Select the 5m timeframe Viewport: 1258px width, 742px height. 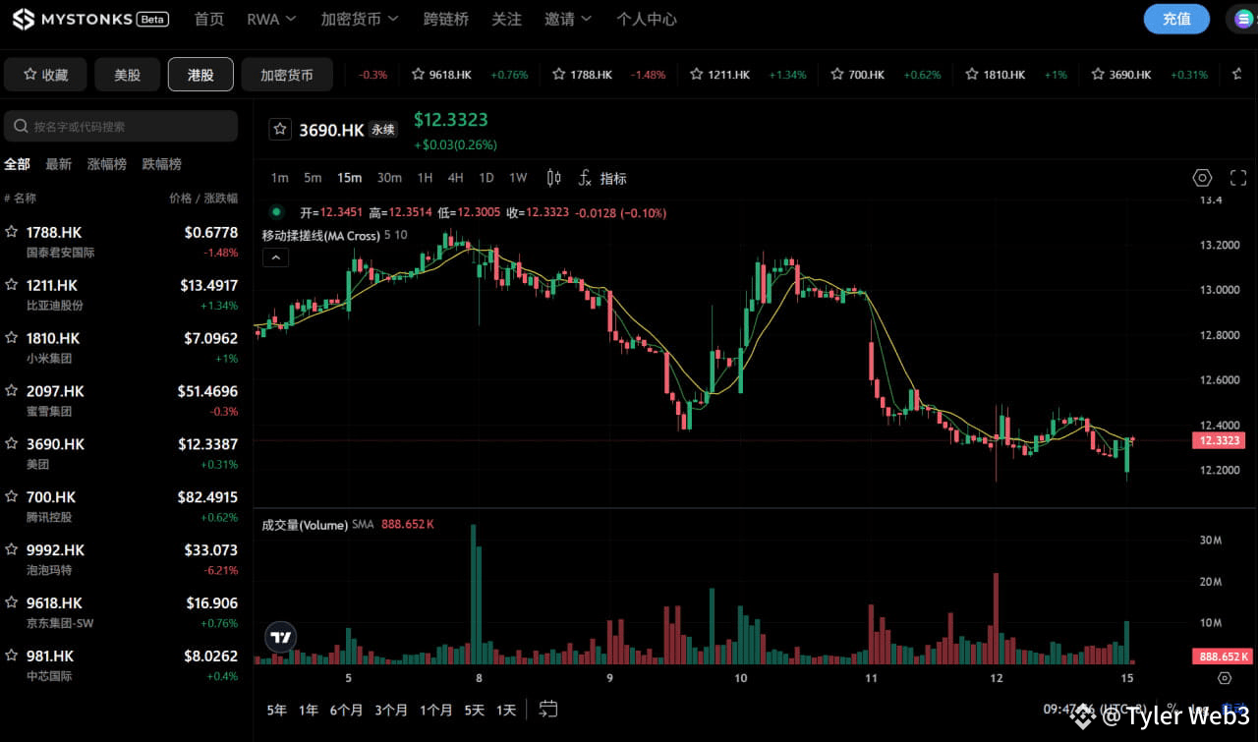click(x=313, y=178)
